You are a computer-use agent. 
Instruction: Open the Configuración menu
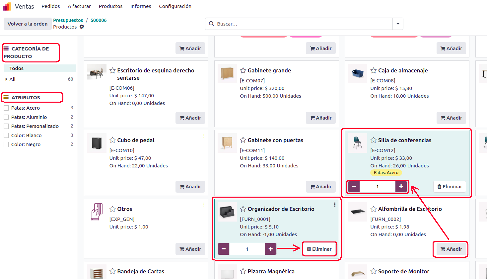175,6
